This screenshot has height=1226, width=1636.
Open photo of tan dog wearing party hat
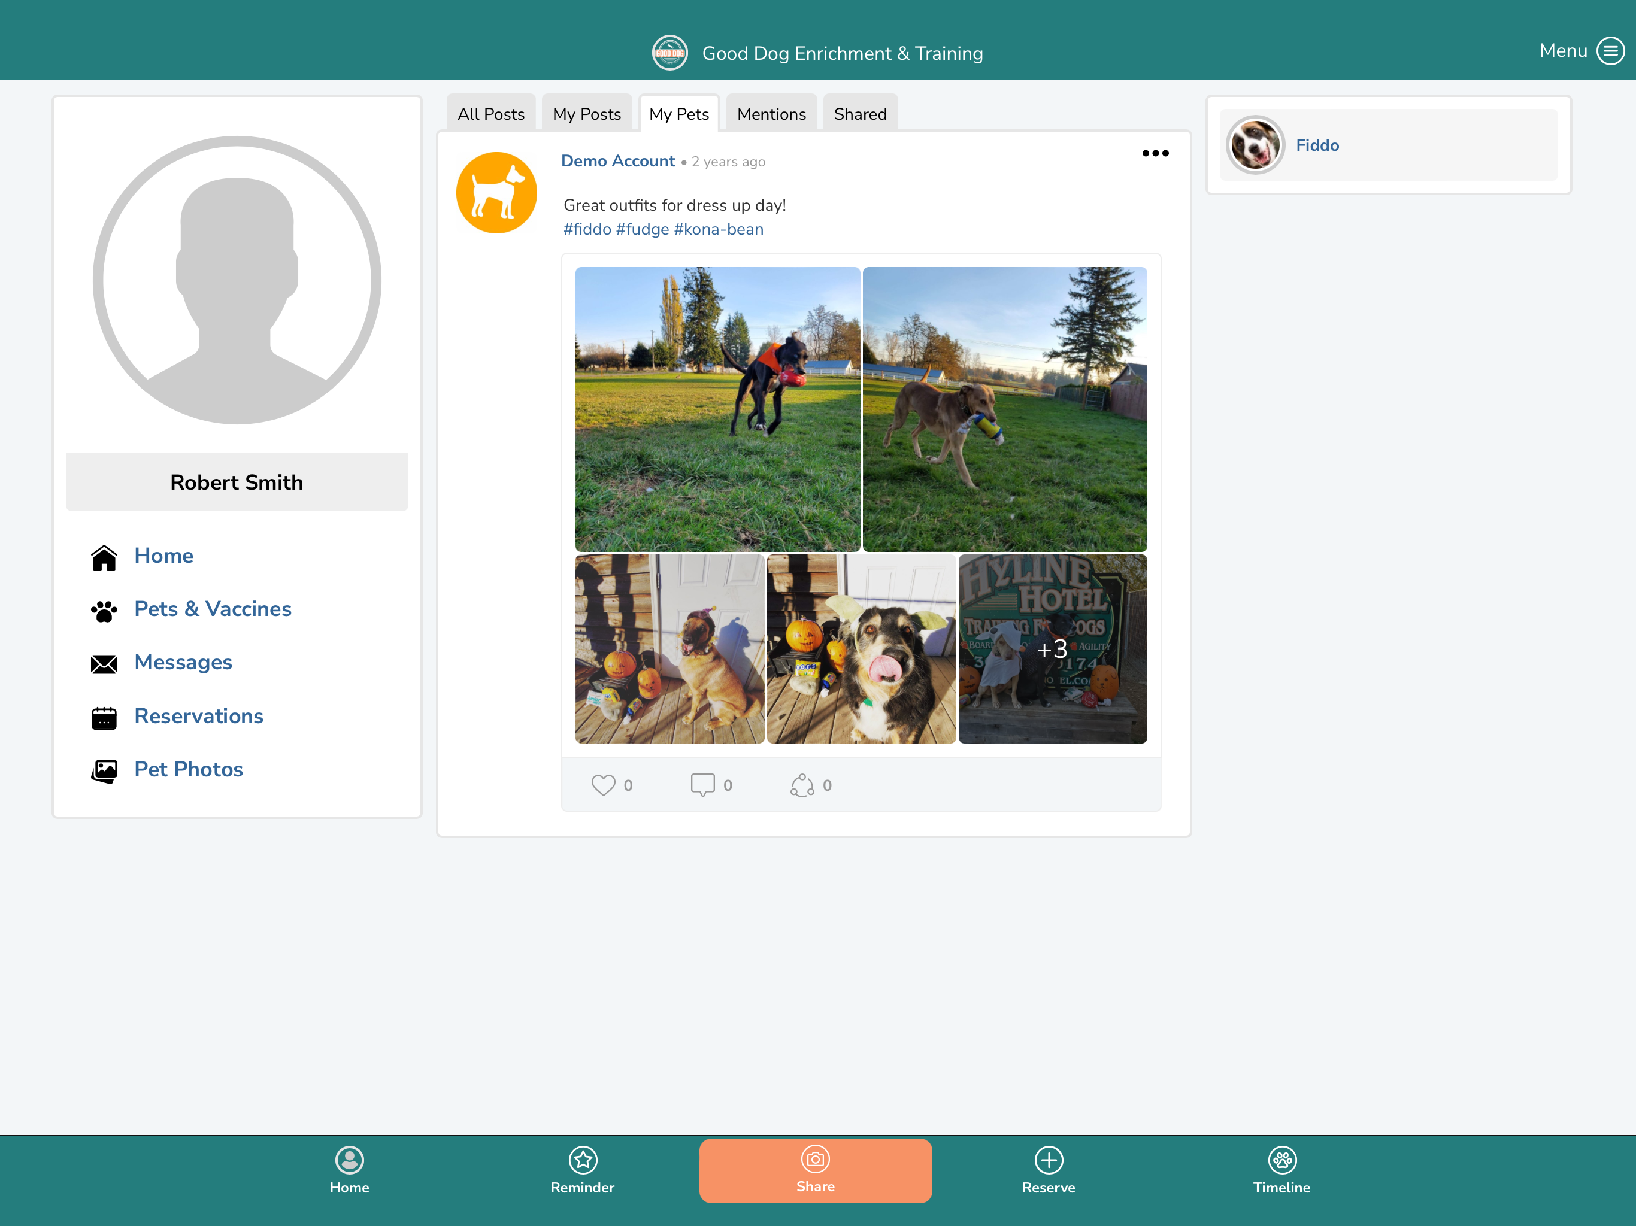[669, 648]
